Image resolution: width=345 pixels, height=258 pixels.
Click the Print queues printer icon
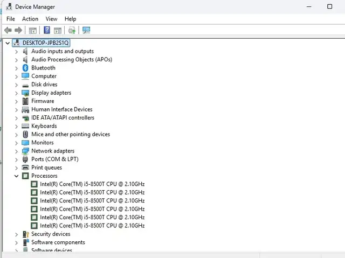click(25, 168)
